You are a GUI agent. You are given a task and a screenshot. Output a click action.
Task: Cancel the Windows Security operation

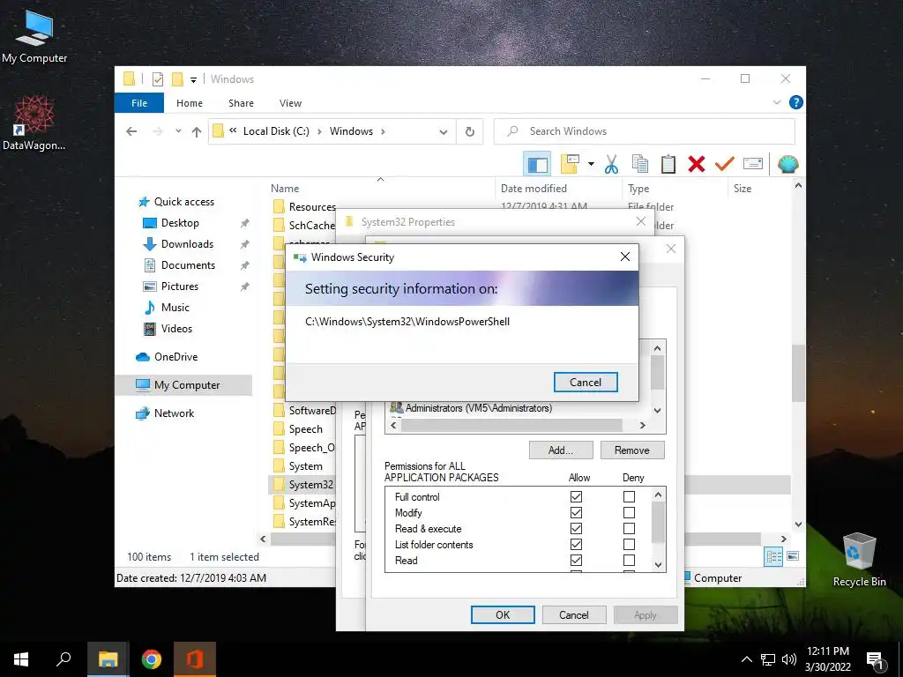point(586,383)
